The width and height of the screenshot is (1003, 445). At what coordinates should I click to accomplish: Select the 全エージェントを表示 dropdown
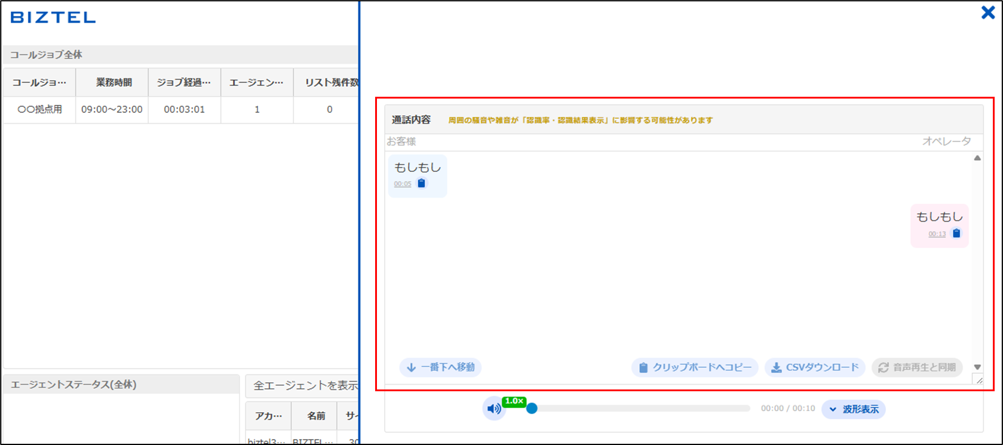pyautogui.click(x=305, y=386)
